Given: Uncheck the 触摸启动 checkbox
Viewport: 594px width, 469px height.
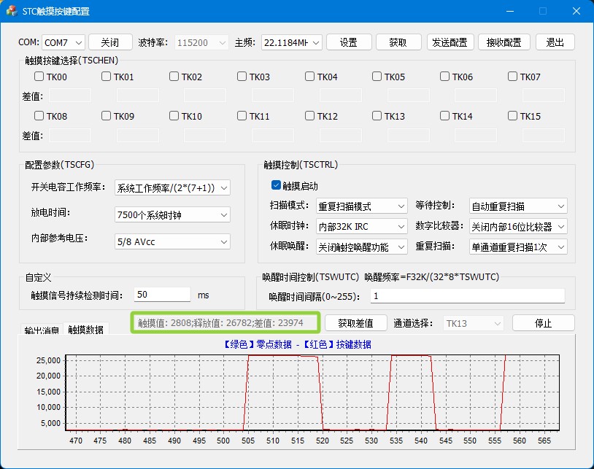Looking at the screenshot, I should click(276, 185).
